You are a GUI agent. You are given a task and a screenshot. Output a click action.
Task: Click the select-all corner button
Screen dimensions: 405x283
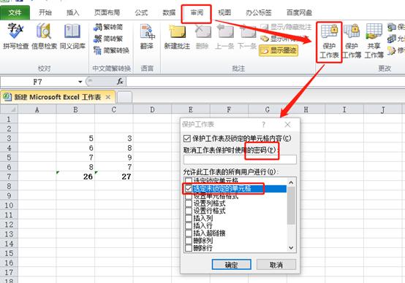click(x=9, y=109)
